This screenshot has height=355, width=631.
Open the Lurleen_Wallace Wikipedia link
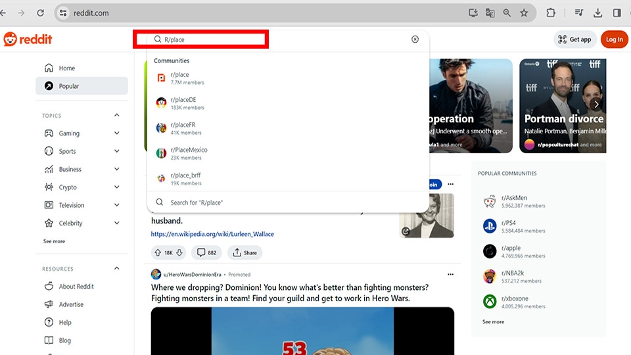pos(212,234)
